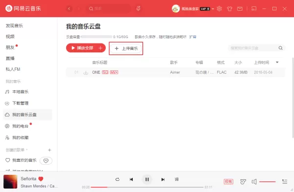This screenshot has height=192, width=294.
Task: Click the SQ badge on ONE
Action: pos(105,72)
